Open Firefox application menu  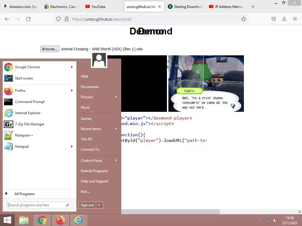295,19
